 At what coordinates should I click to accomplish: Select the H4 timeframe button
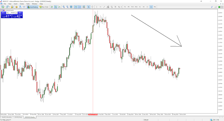coord(143,7)
